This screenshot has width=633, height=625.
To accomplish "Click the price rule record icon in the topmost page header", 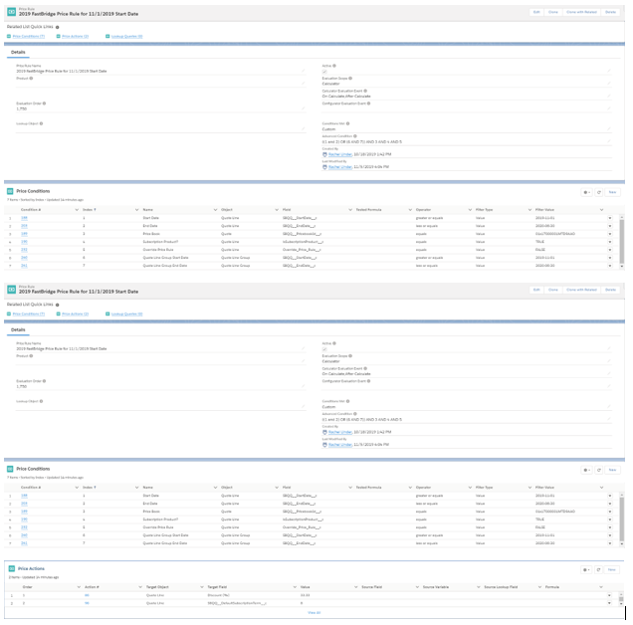I will pos(11,12).
